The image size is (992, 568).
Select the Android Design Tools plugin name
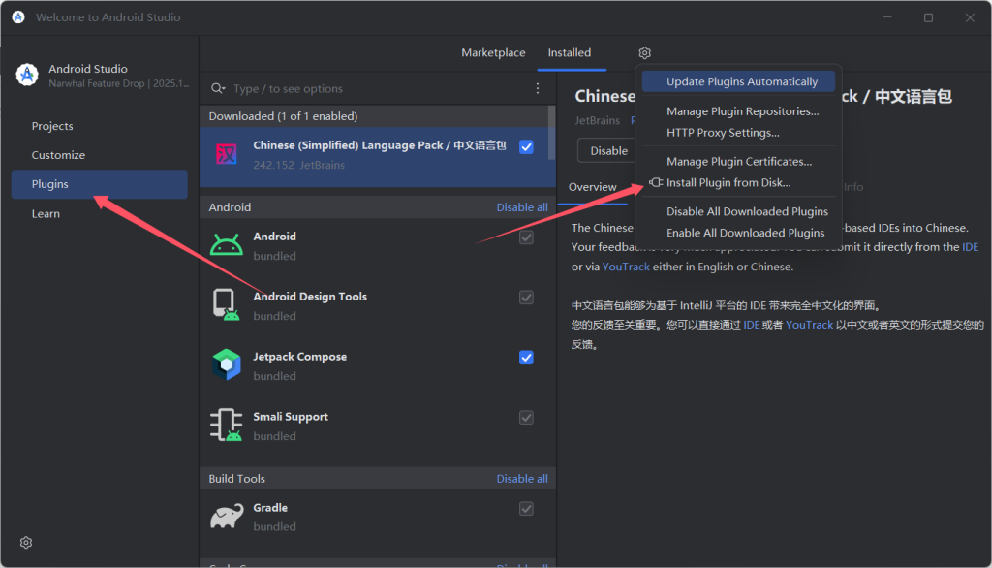310,297
